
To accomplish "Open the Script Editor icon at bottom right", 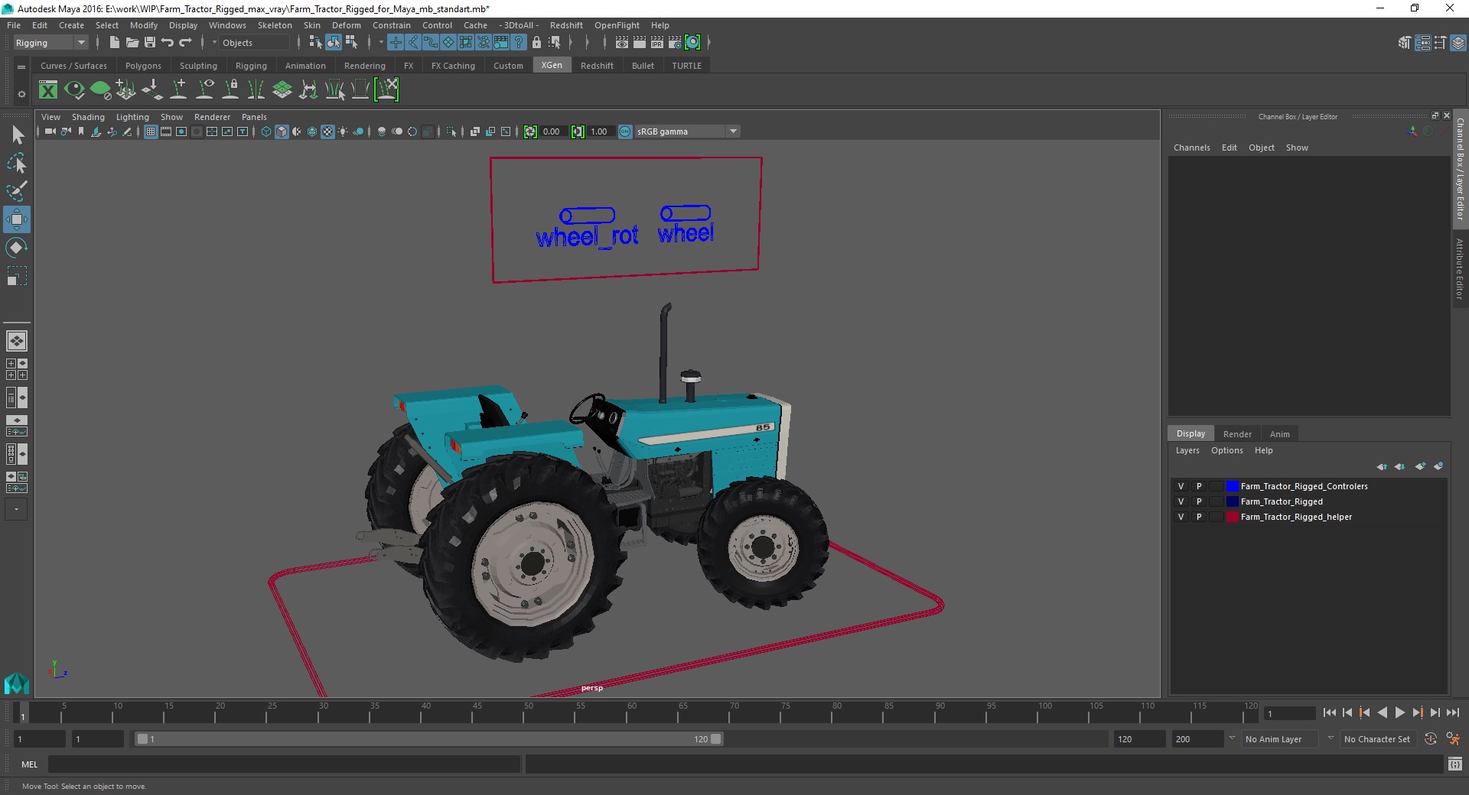I will click(1455, 764).
